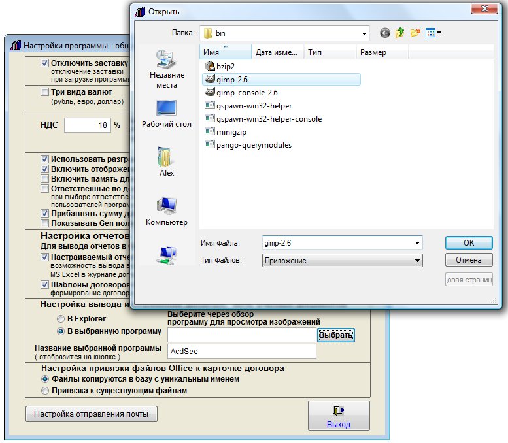The image size is (508, 443).
Task: Open the Тип файлов Приложение dropdown
Action: (x=342, y=260)
